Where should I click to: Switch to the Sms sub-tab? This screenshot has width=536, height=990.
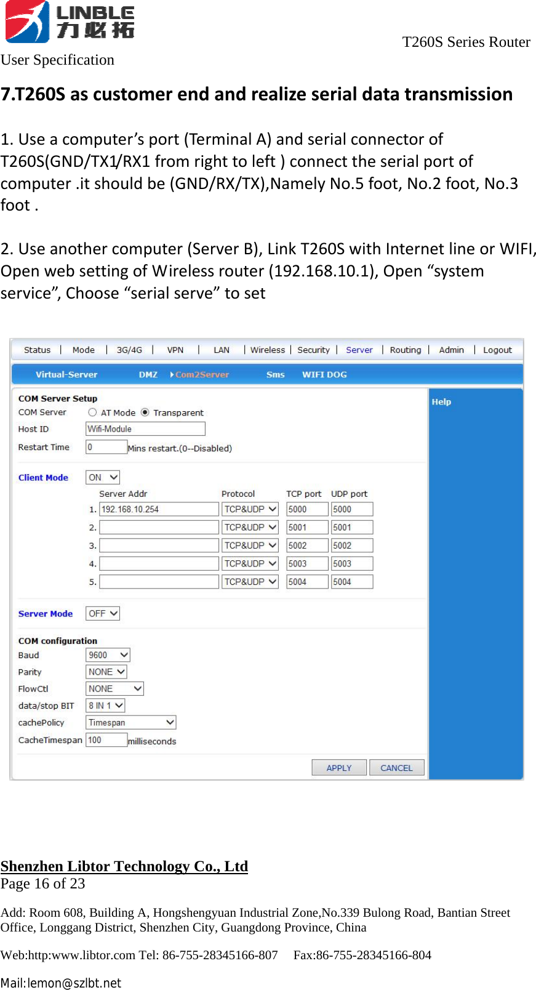276,374
